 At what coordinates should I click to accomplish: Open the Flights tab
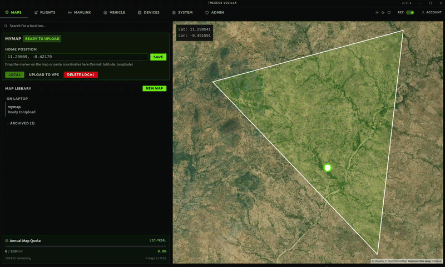coord(44,12)
